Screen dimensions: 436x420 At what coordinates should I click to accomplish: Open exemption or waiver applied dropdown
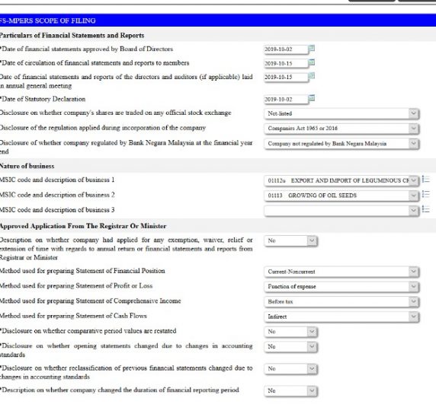pos(291,240)
